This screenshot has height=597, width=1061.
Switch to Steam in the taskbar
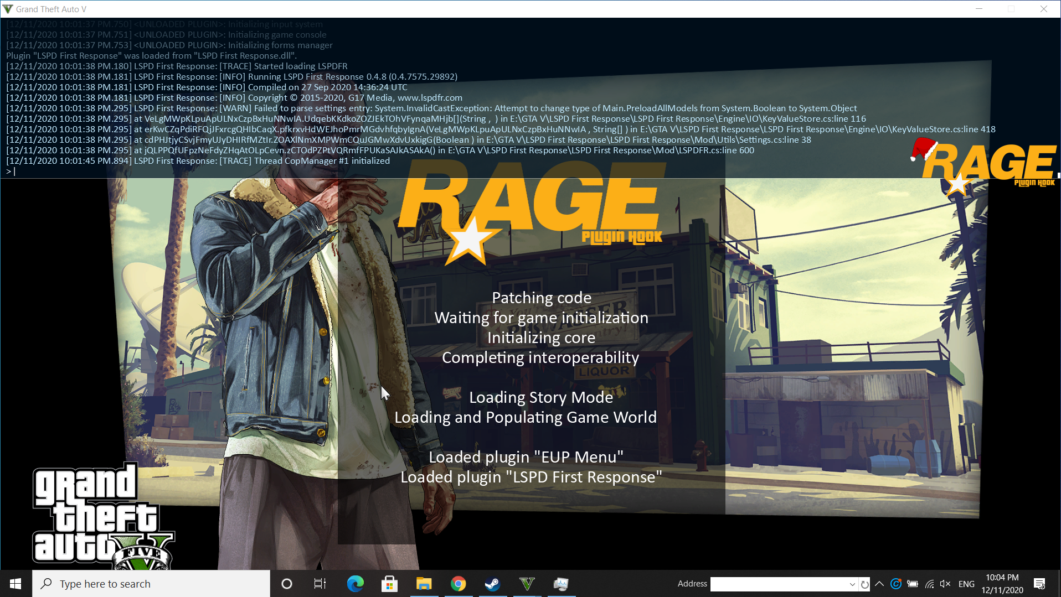click(x=492, y=584)
